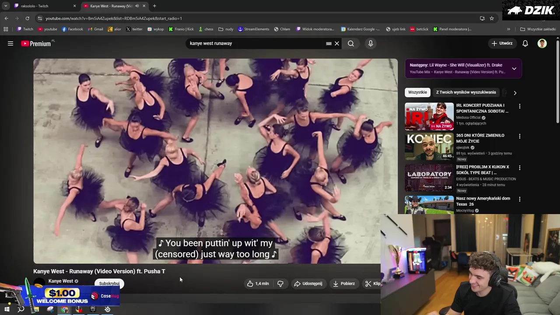This screenshot has height=315, width=560.
Task: Open a new browser tab
Action: pos(154,6)
